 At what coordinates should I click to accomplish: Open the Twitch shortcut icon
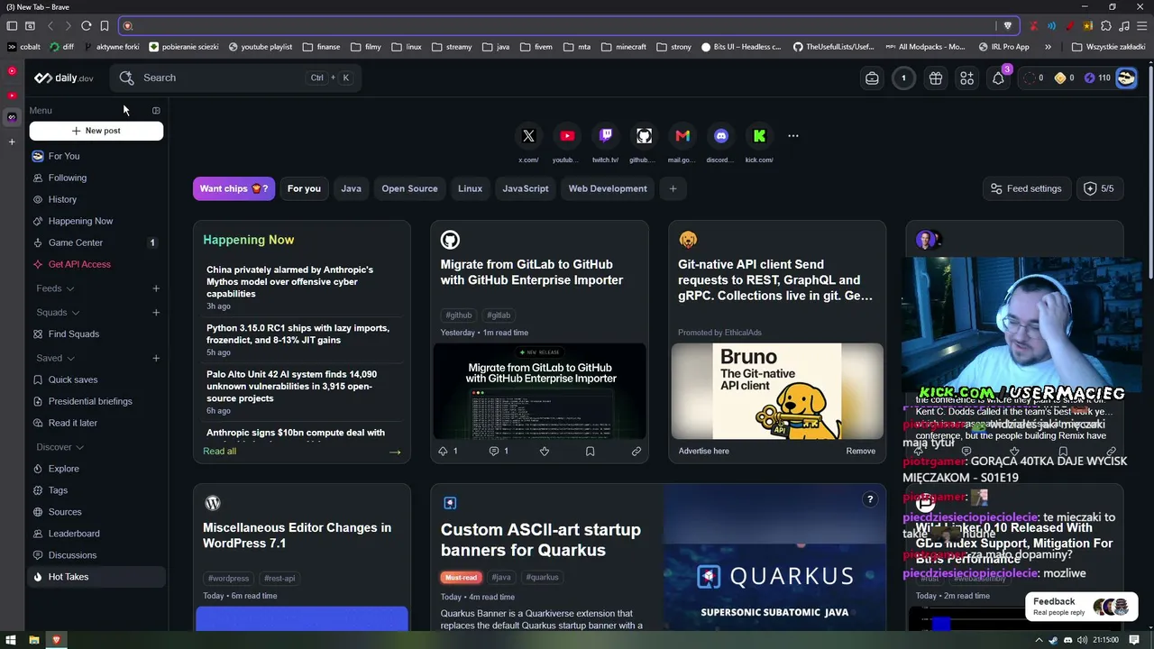(x=606, y=136)
